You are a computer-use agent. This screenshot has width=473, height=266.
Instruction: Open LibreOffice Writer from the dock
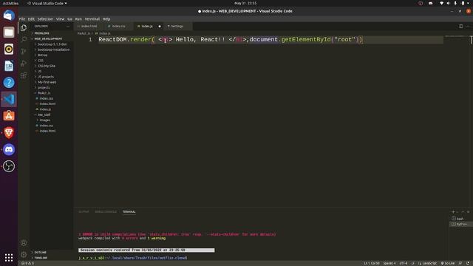(x=9, y=66)
